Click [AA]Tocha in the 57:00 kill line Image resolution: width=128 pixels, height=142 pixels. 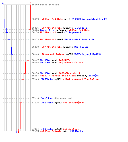coord(47,79)
